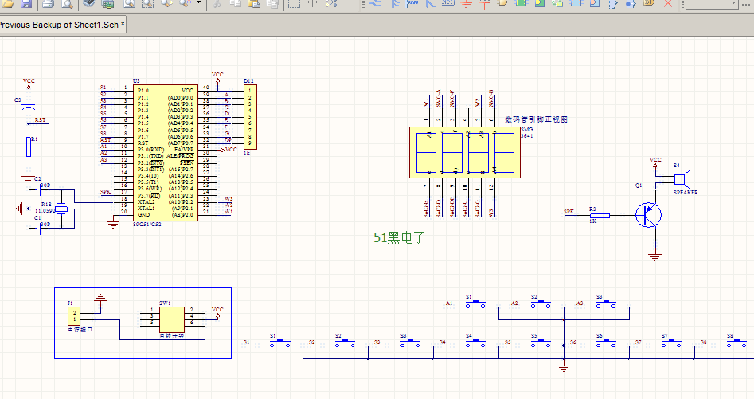Activate the zoom area tool
This screenshot has width=754, height=399.
tap(147, 4)
